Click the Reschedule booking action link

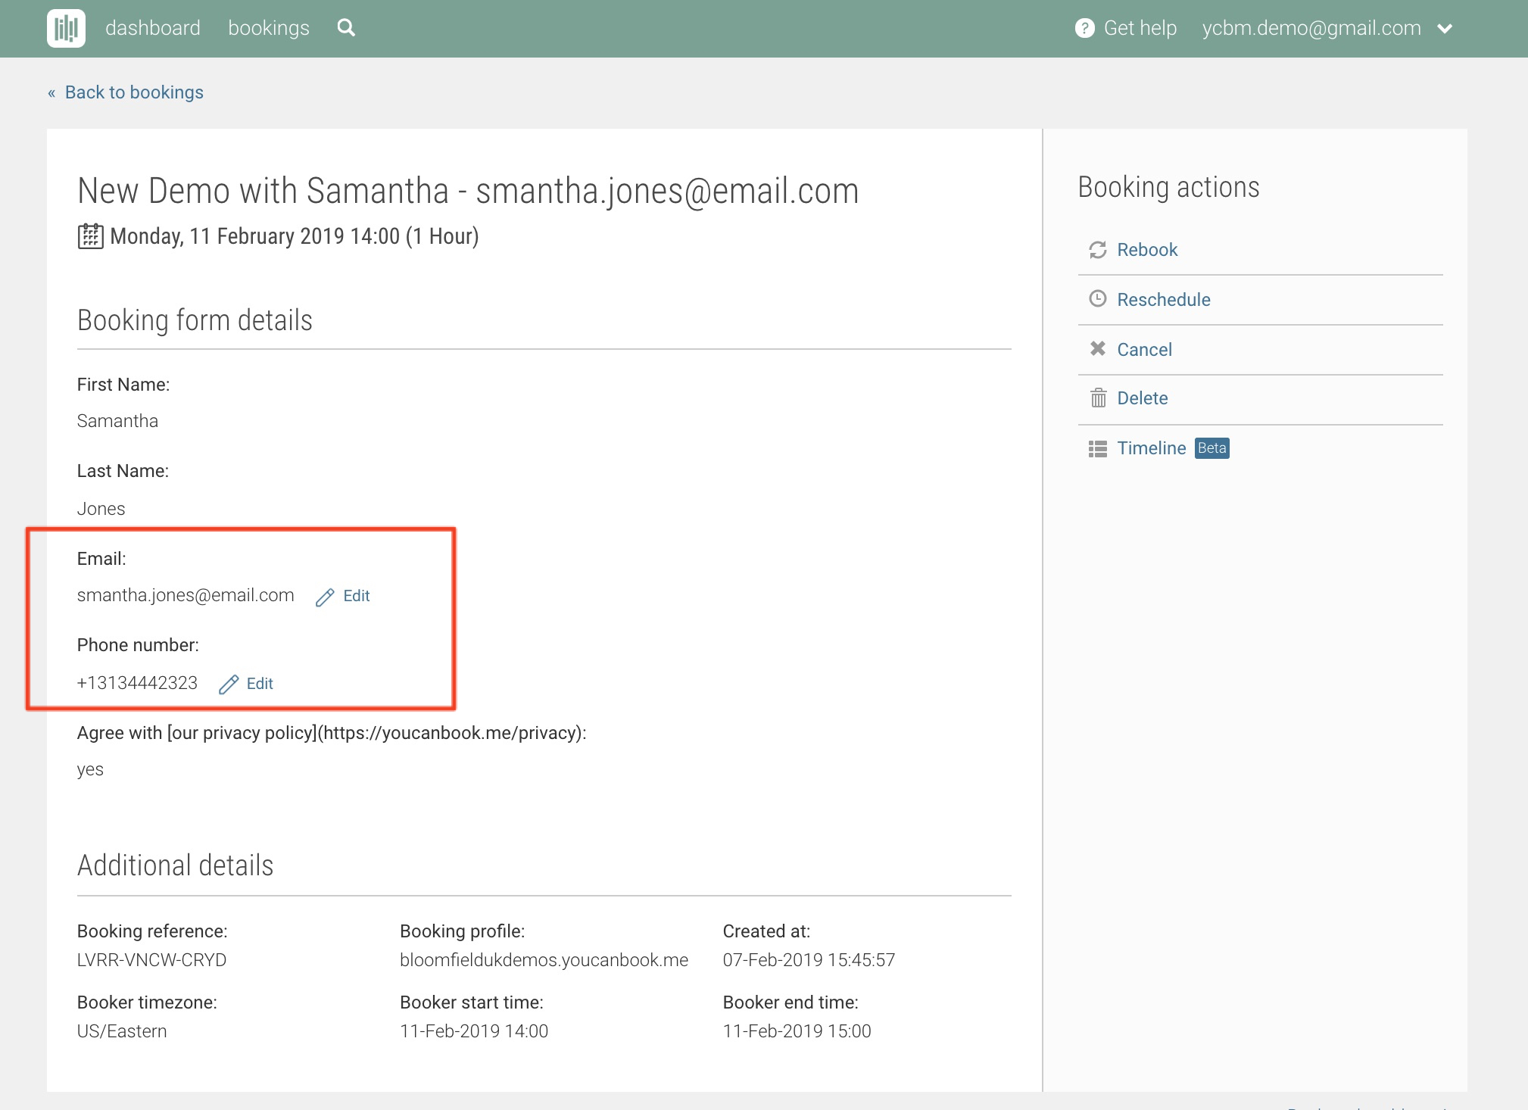click(1163, 300)
